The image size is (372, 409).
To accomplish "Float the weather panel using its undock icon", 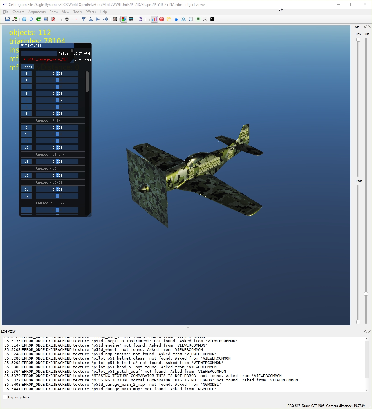I will coord(365,27).
